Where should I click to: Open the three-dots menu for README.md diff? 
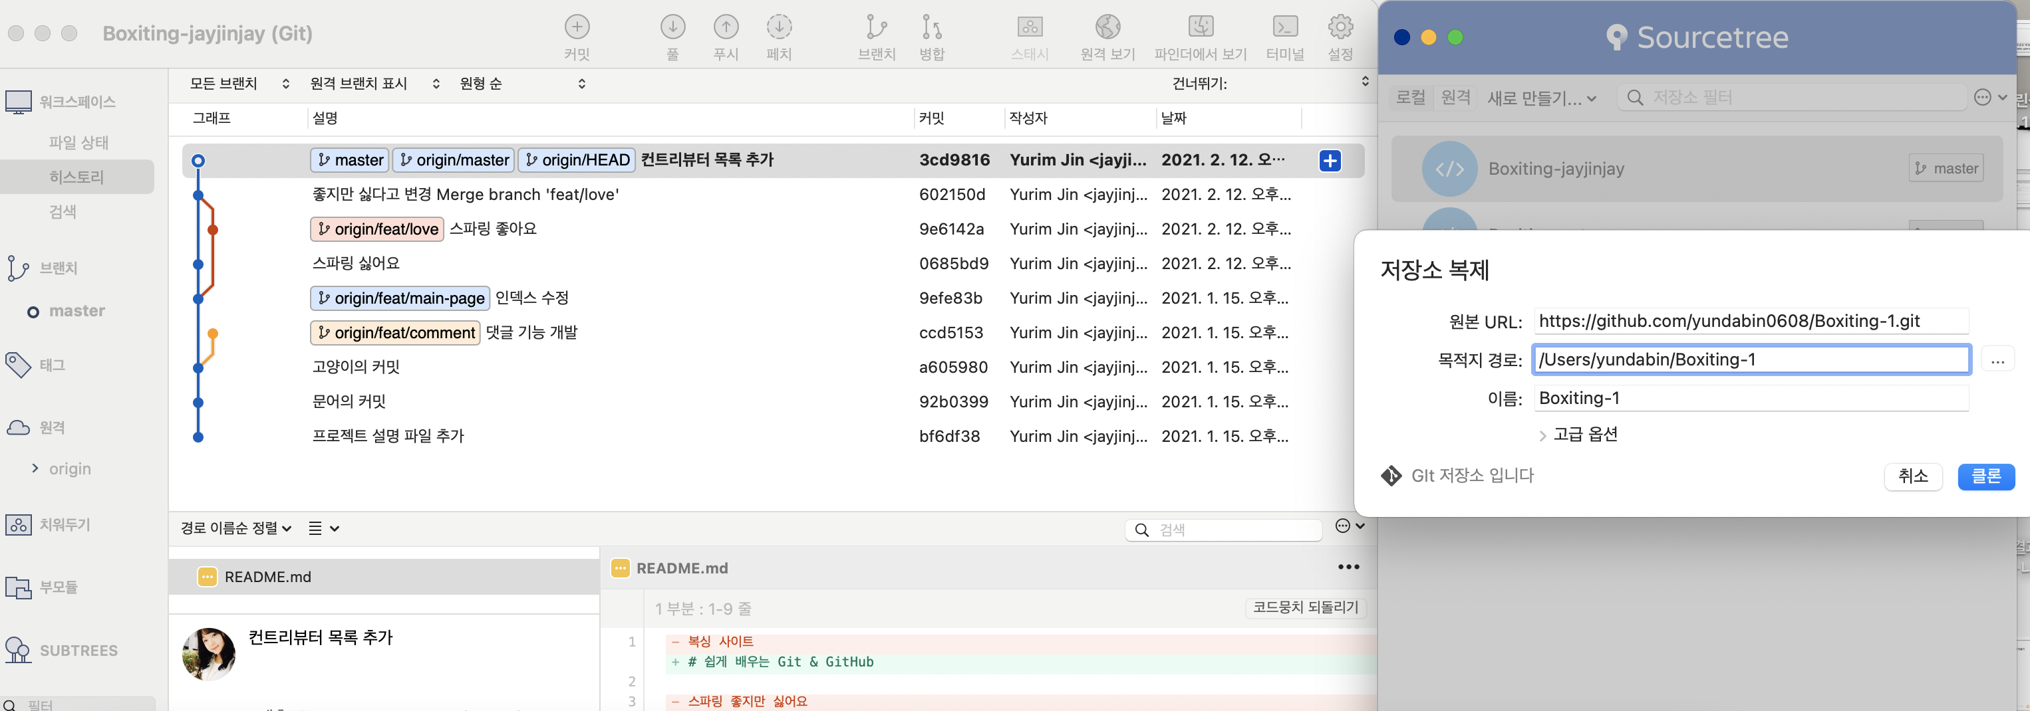click(x=1348, y=567)
